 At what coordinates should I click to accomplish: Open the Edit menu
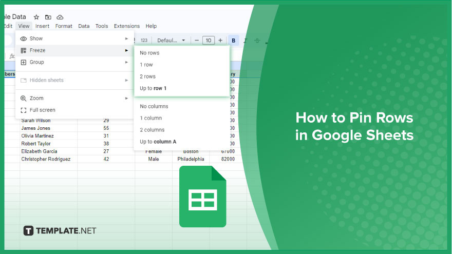[x=8, y=26]
